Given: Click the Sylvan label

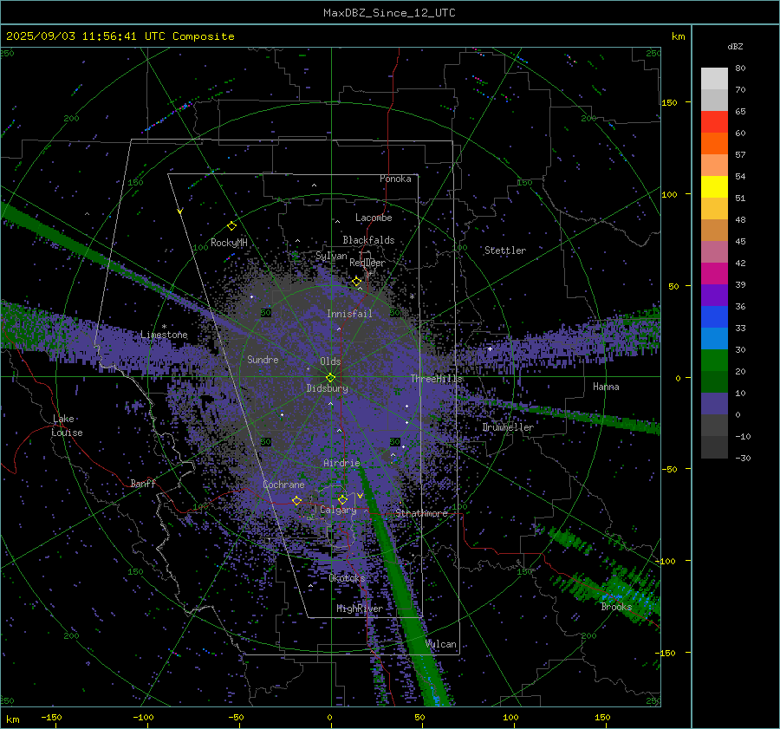Looking at the screenshot, I should tap(331, 255).
